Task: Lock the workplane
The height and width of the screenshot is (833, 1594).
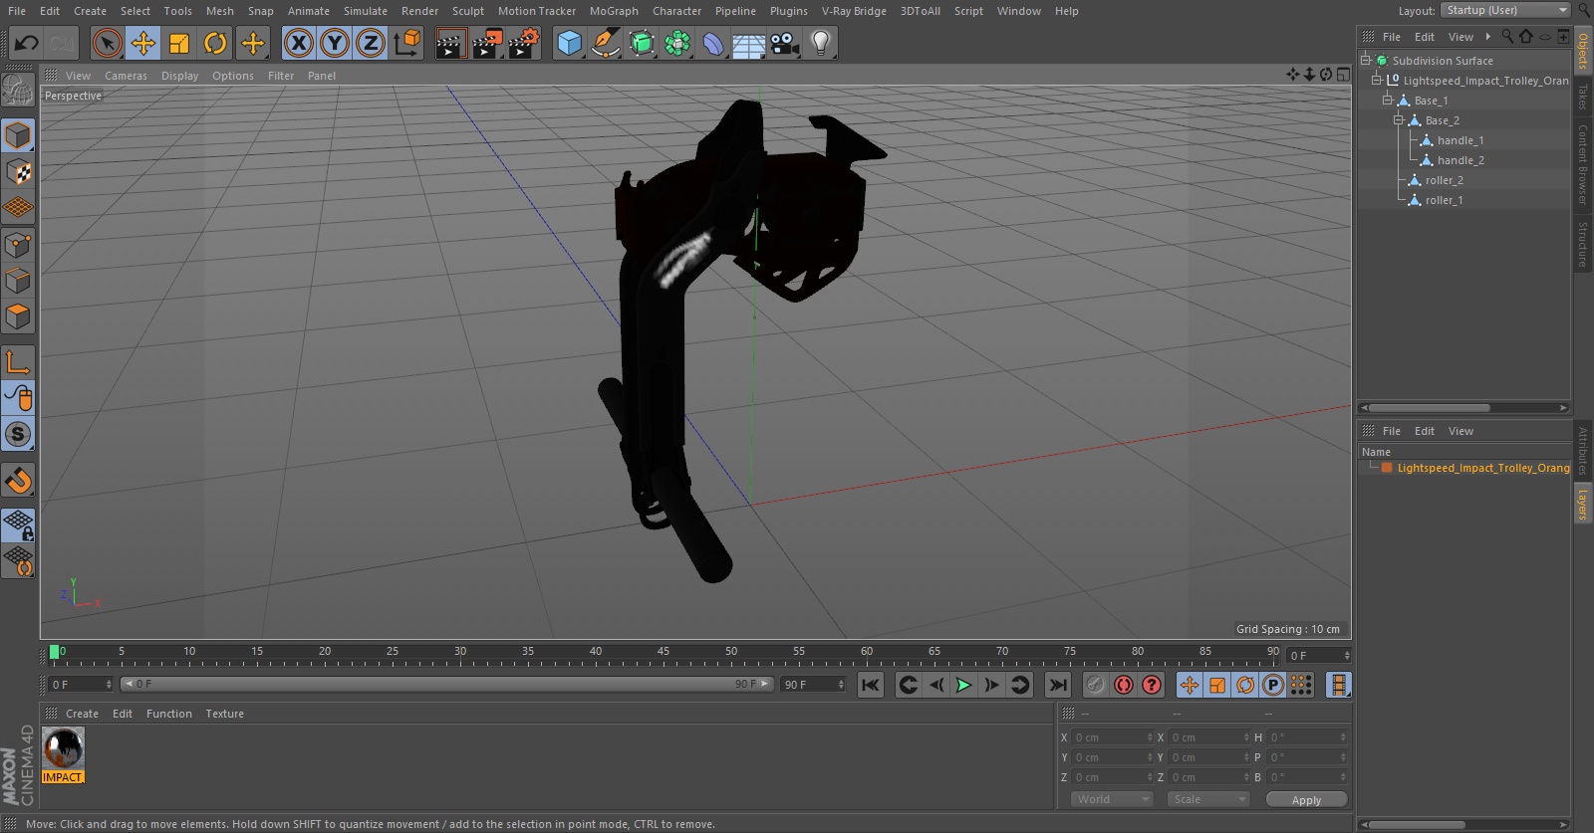Action: click(18, 524)
